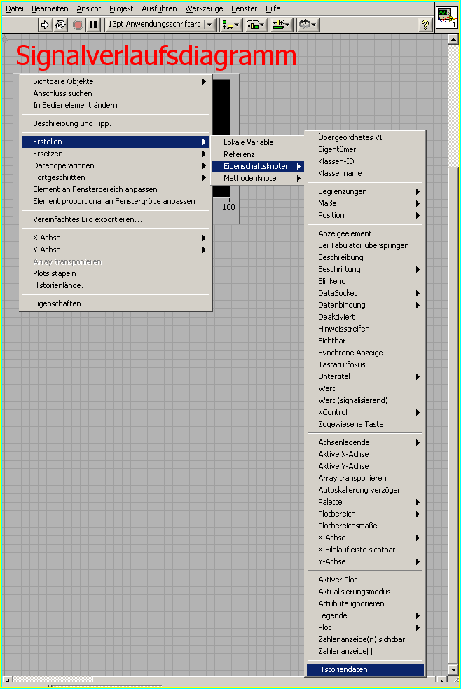Open the Distribute Objects tool
Viewport: 461px width, 689px height.
point(256,25)
